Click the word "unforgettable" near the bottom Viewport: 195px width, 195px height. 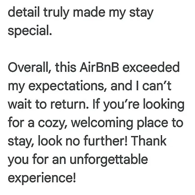(109, 160)
